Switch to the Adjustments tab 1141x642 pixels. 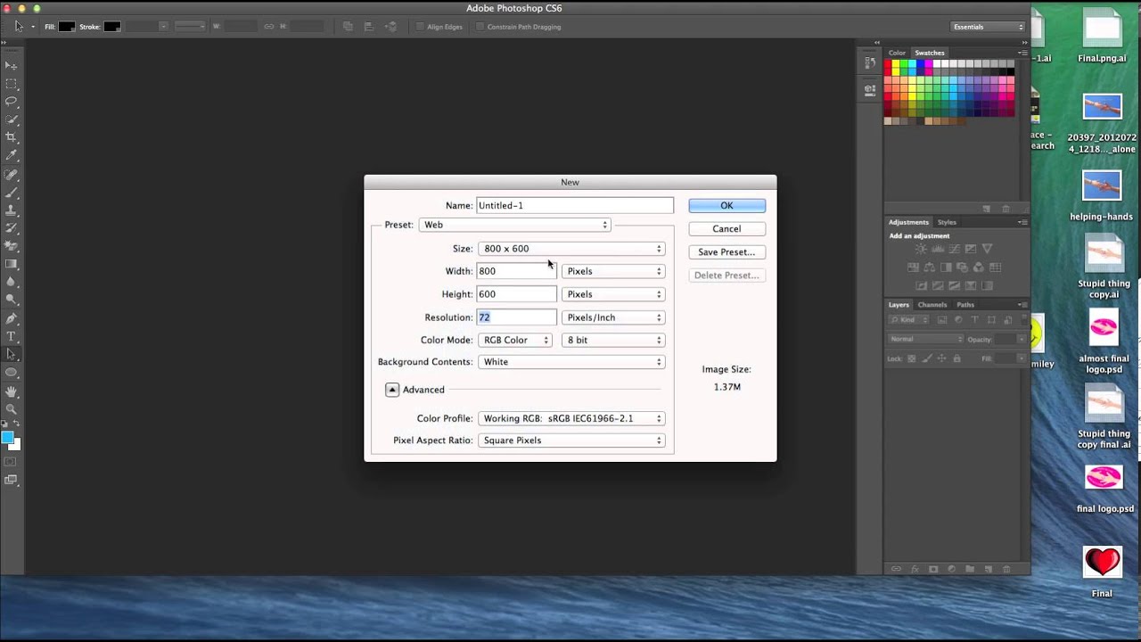click(x=908, y=222)
